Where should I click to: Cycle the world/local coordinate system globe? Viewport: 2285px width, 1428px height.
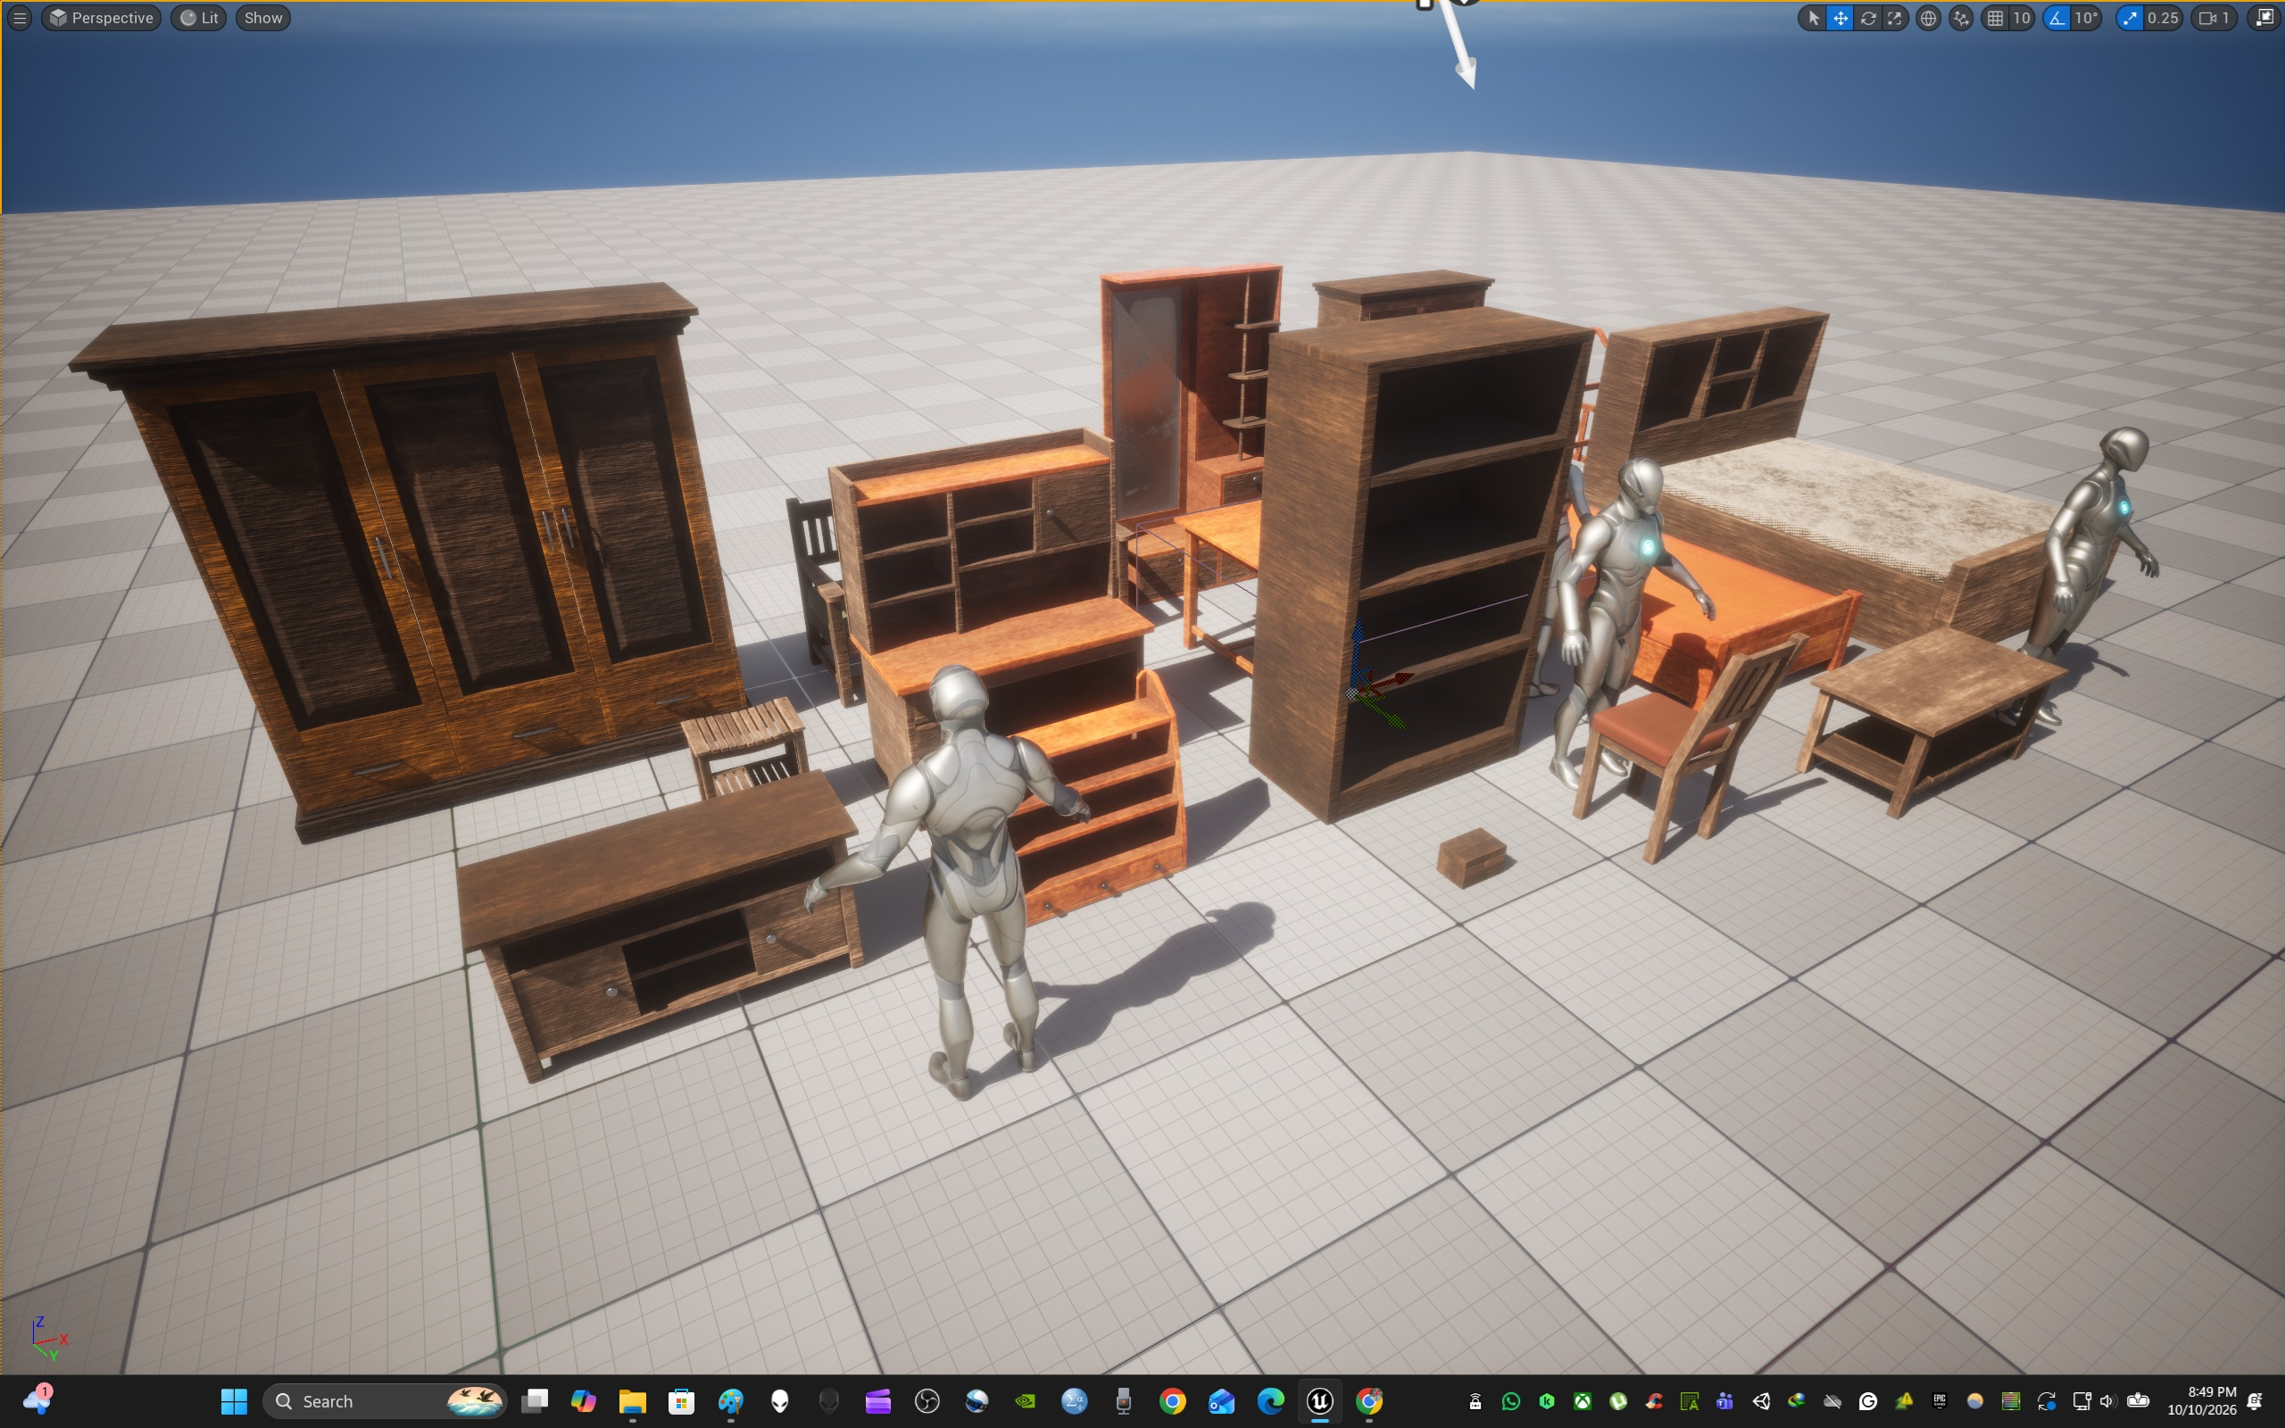tap(1928, 18)
